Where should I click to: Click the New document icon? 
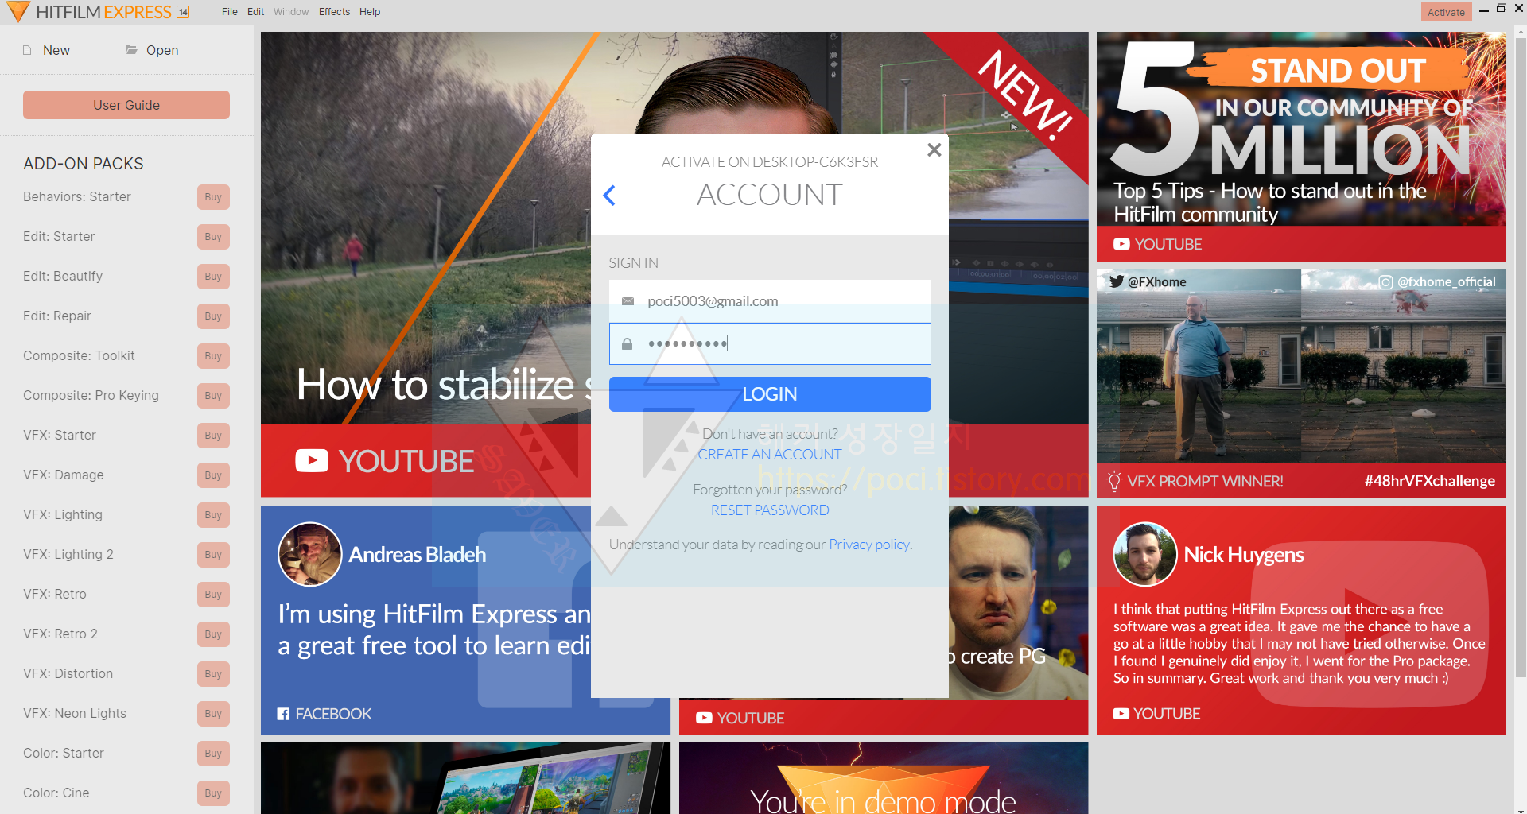27,50
